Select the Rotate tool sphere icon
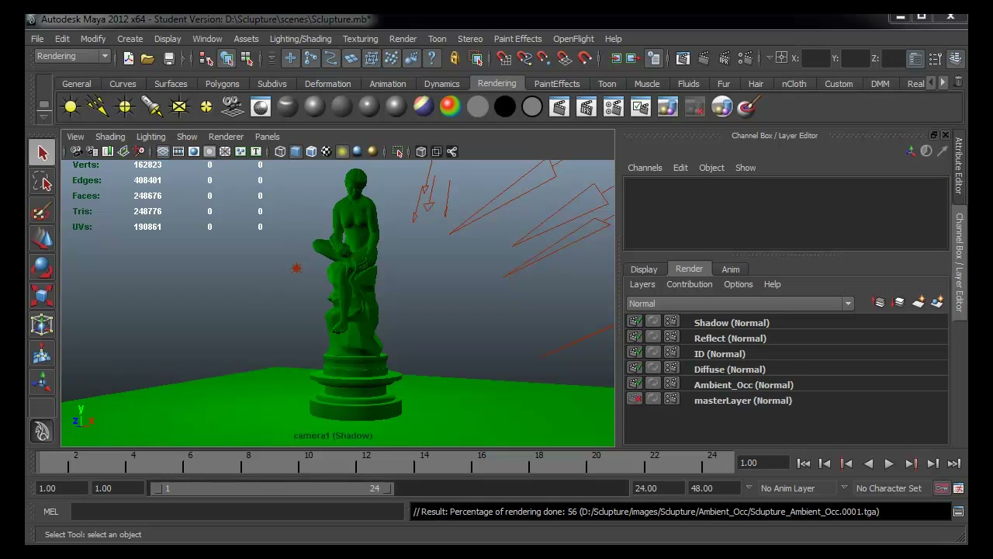 (43, 268)
